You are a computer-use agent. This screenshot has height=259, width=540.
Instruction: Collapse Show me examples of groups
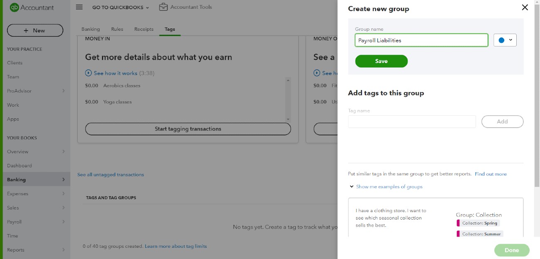(389, 186)
